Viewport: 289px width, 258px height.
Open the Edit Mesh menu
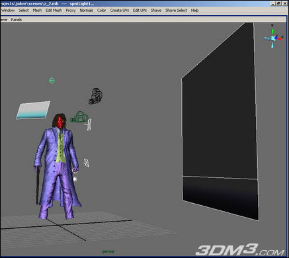tap(54, 11)
